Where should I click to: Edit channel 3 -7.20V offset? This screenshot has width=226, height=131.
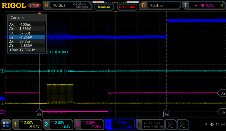pos(96,127)
